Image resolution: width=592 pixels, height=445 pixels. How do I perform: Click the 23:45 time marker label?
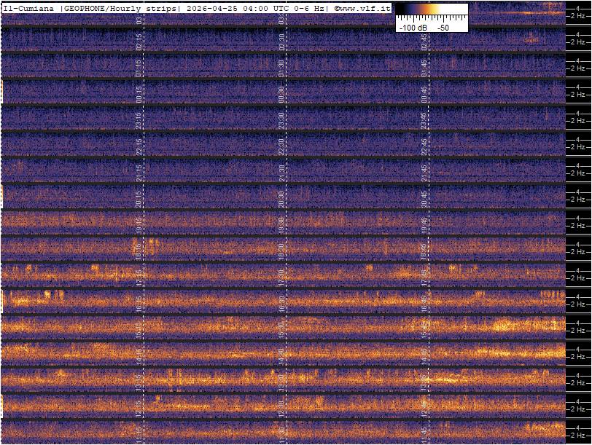point(424,119)
